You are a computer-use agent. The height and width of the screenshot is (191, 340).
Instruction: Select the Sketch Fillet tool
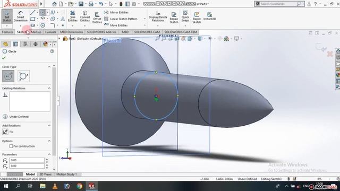(x=53, y=25)
